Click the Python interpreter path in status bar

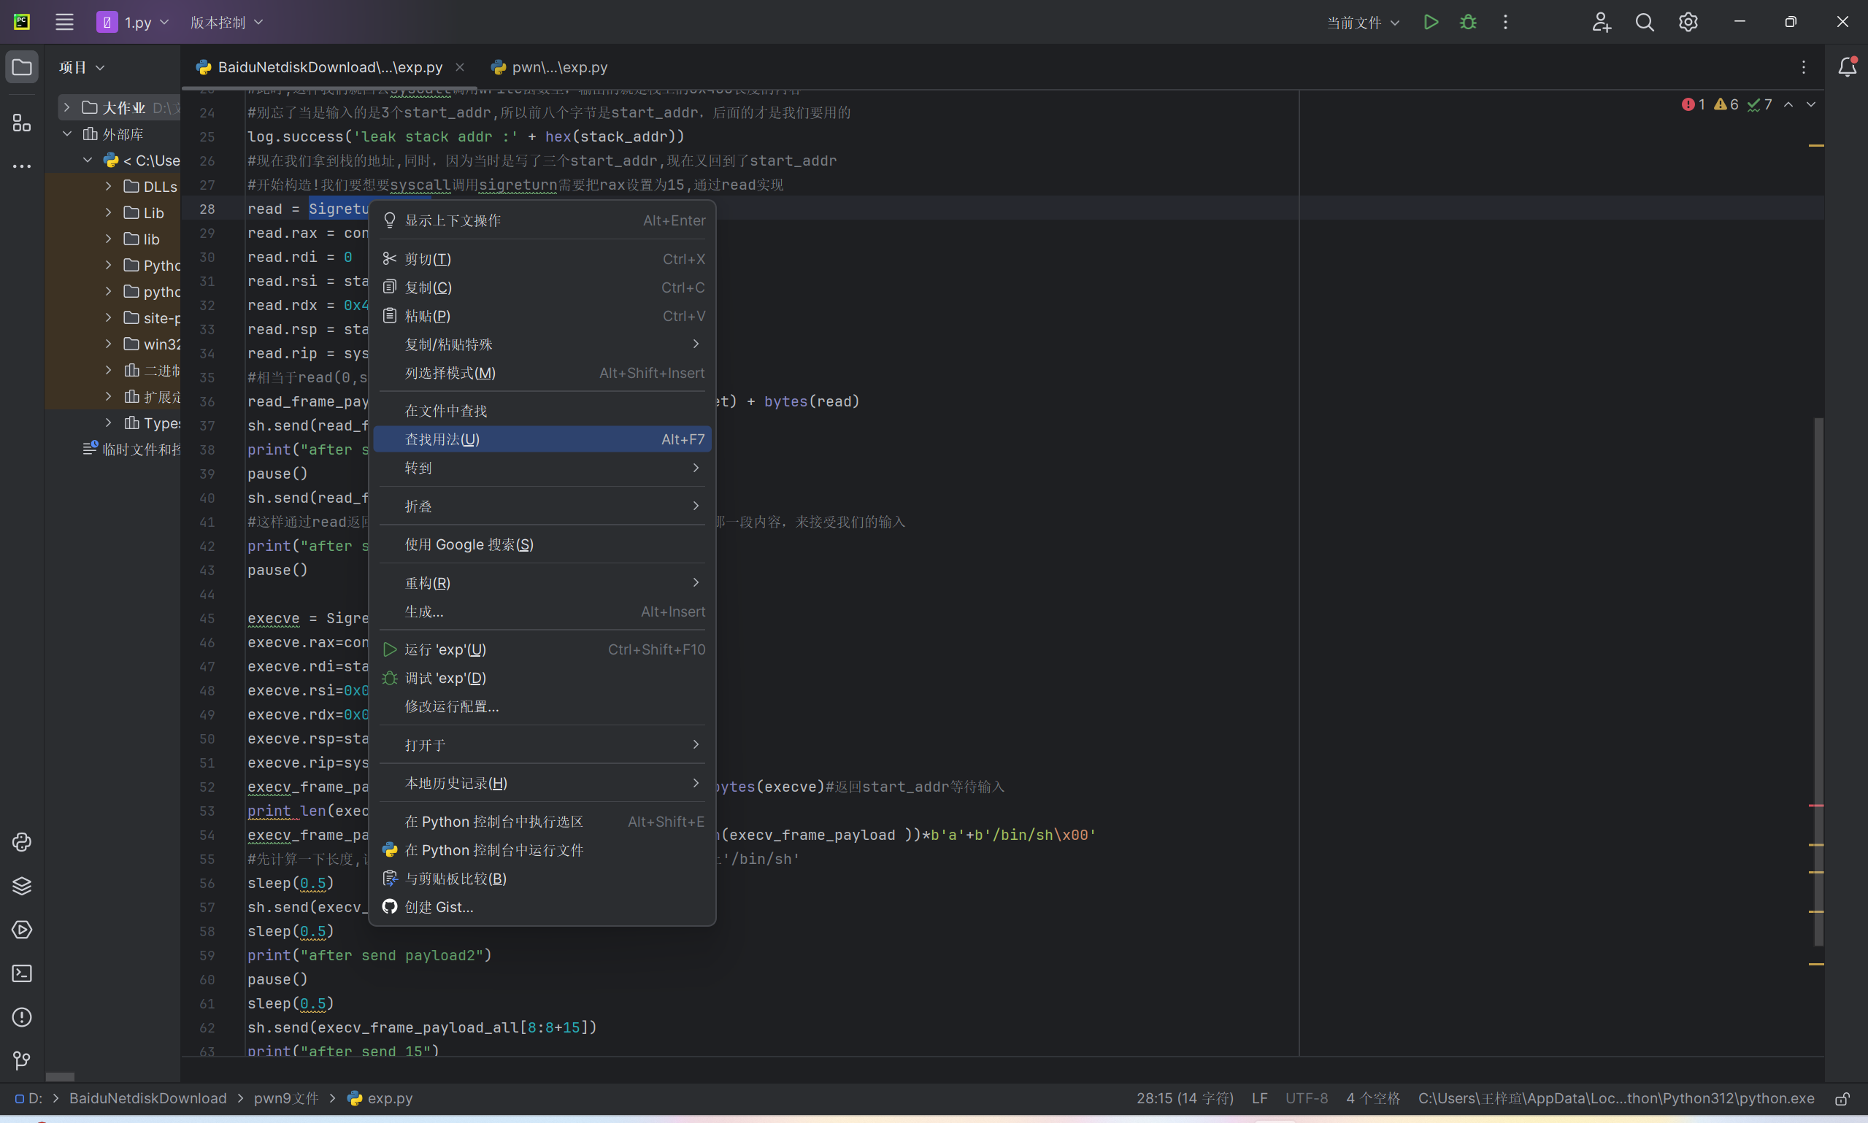tap(1615, 1098)
